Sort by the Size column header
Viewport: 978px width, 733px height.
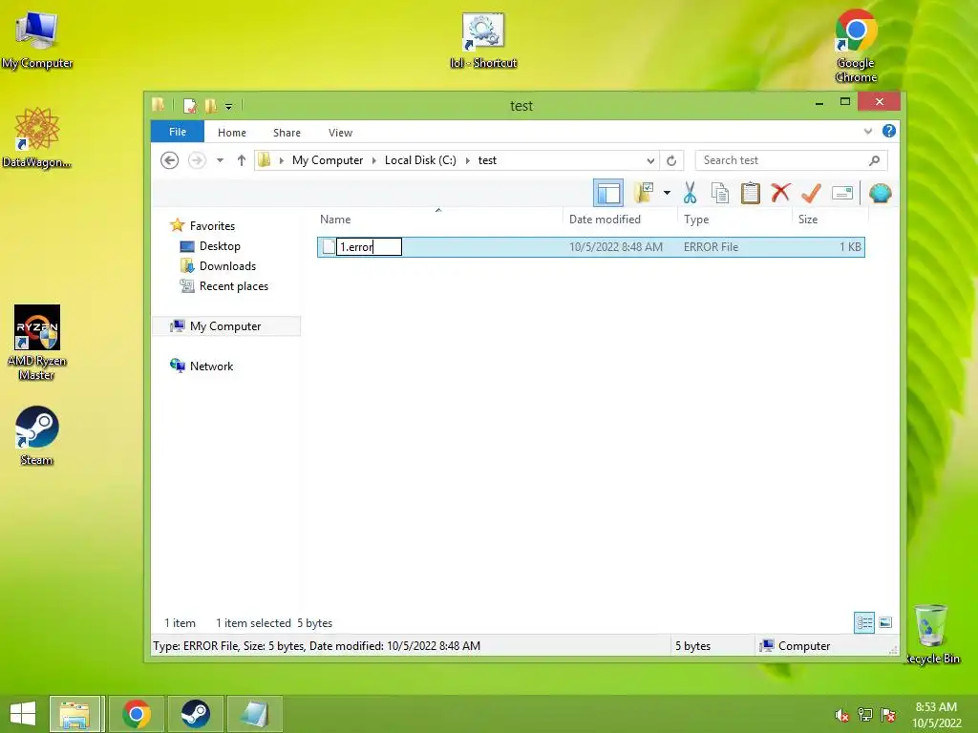[808, 220]
